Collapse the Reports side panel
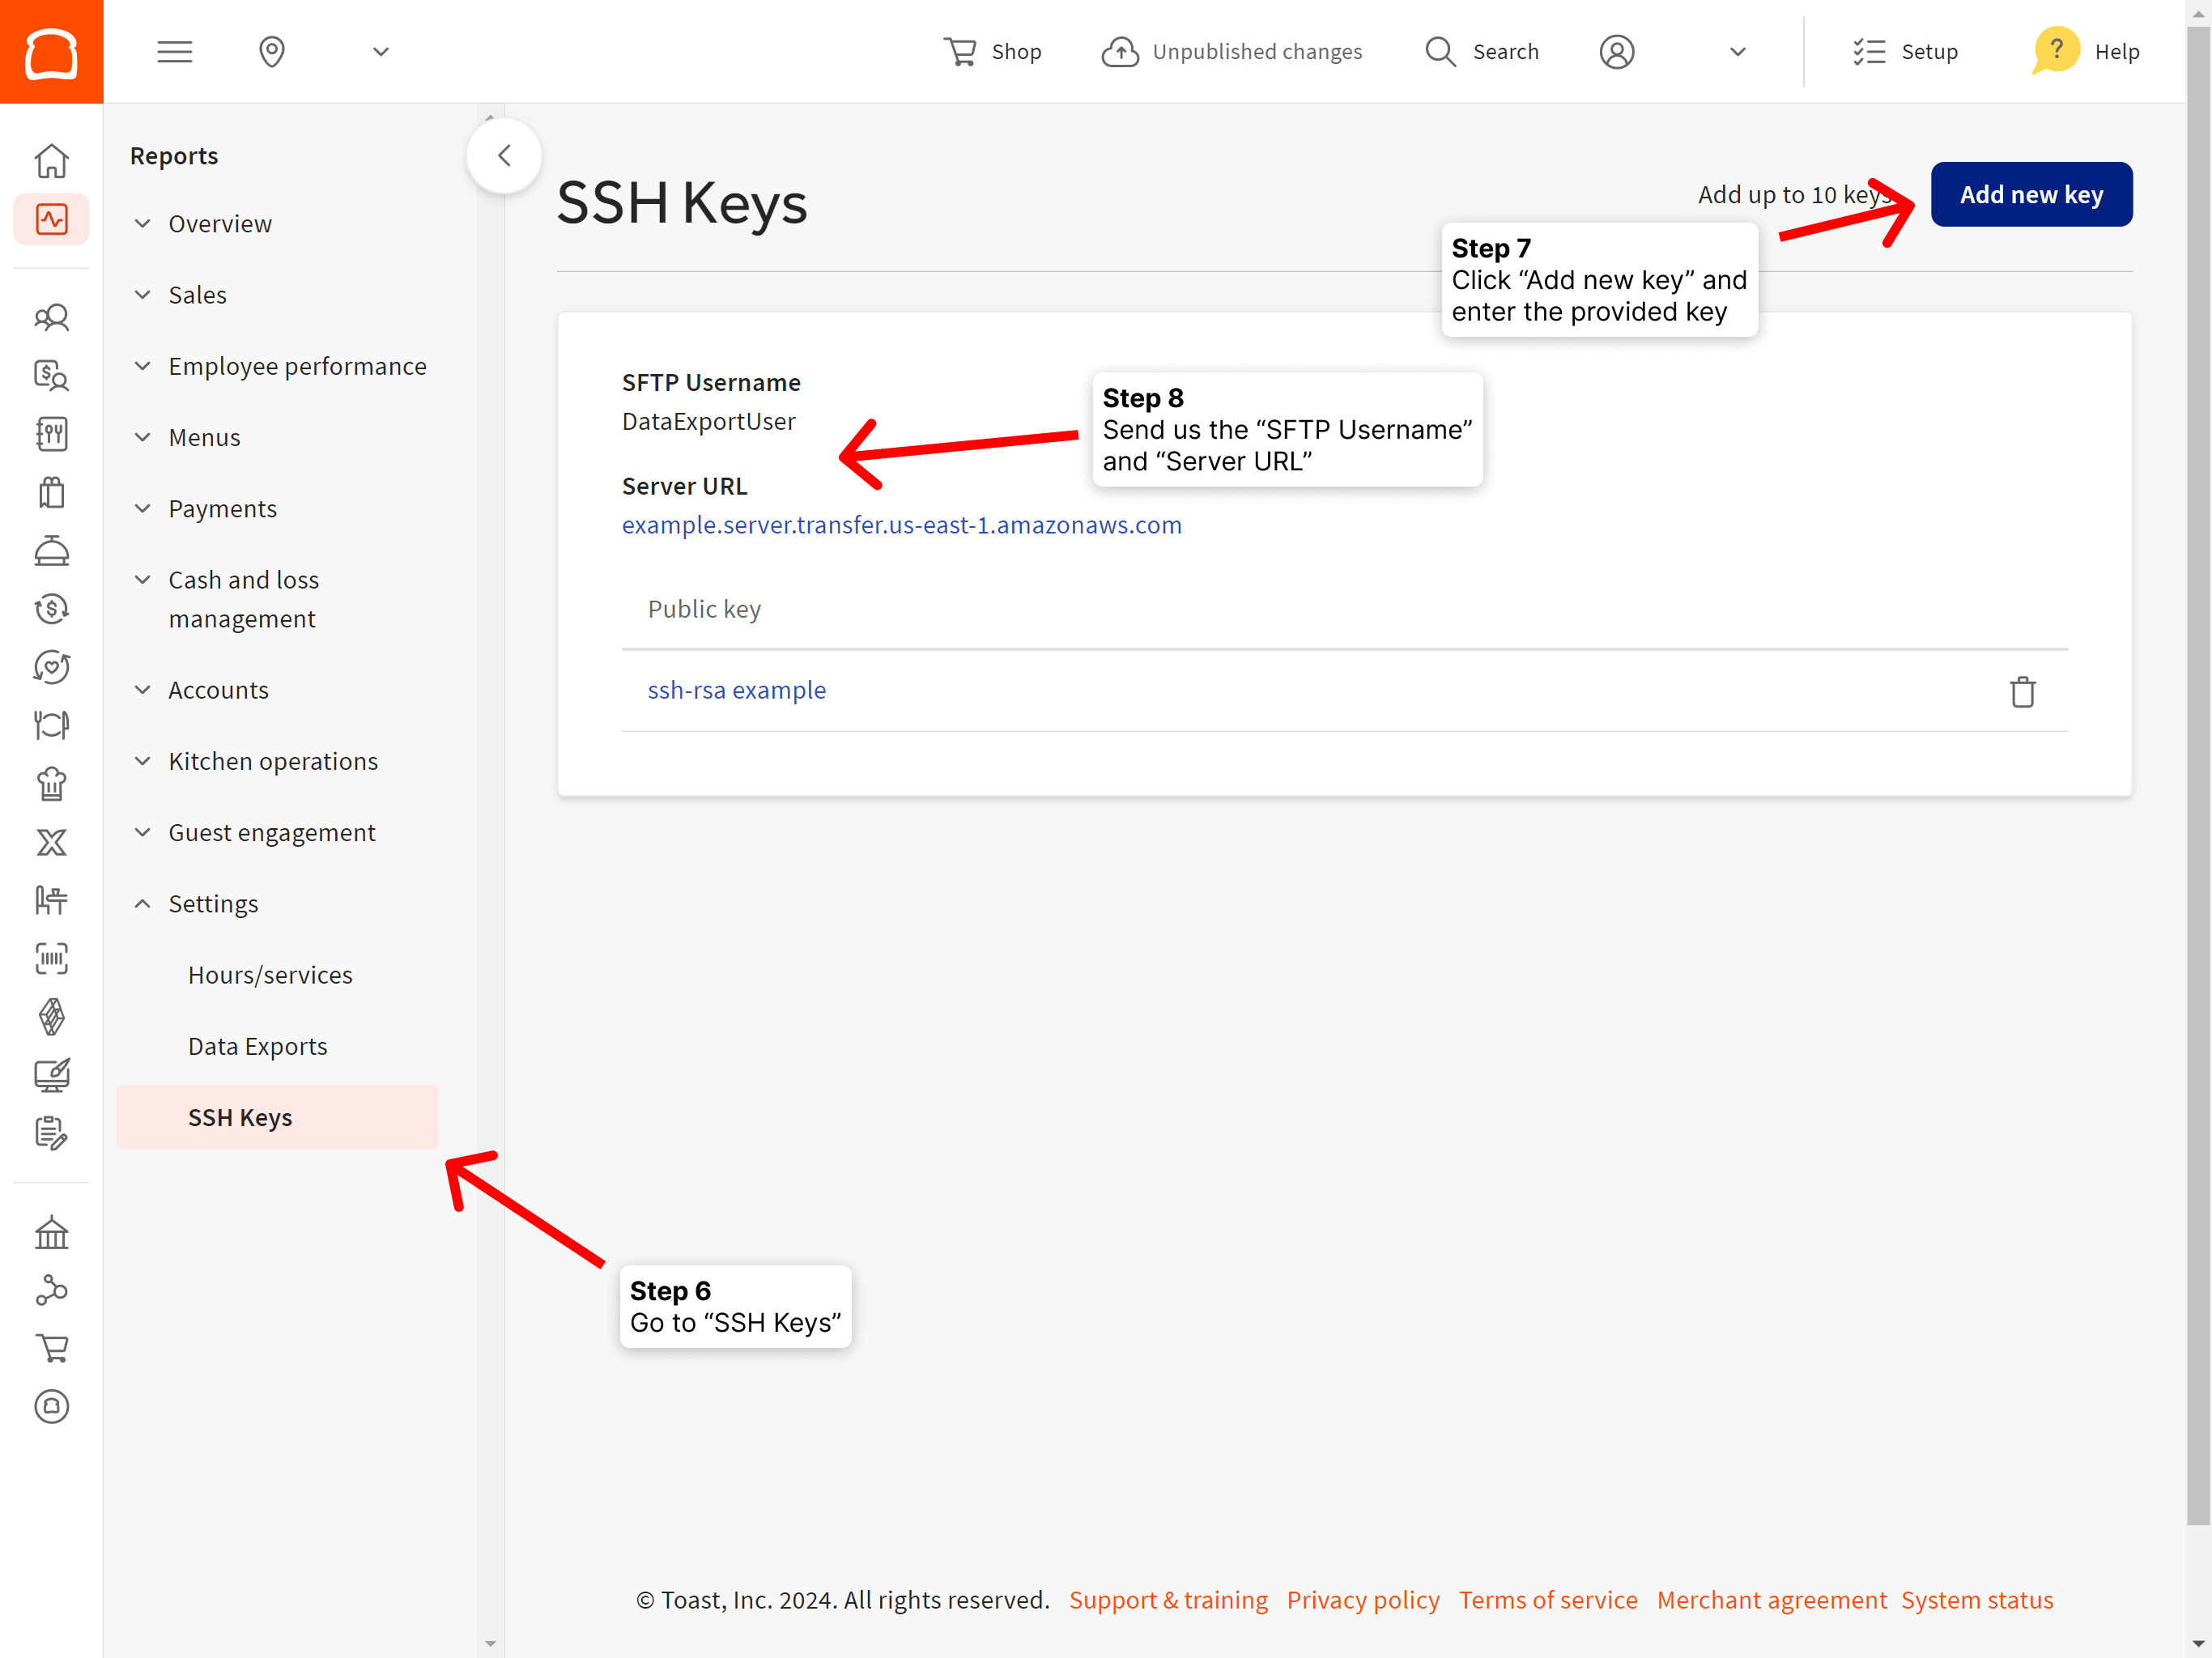Image resolution: width=2212 pixels, height=1658 pixels. point(504,156)
